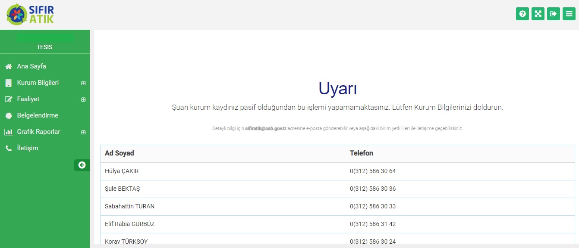Click the phone icon beside İletişim
Image resolution: width=579 pixels, height=248 pixels.
point(8,149)
